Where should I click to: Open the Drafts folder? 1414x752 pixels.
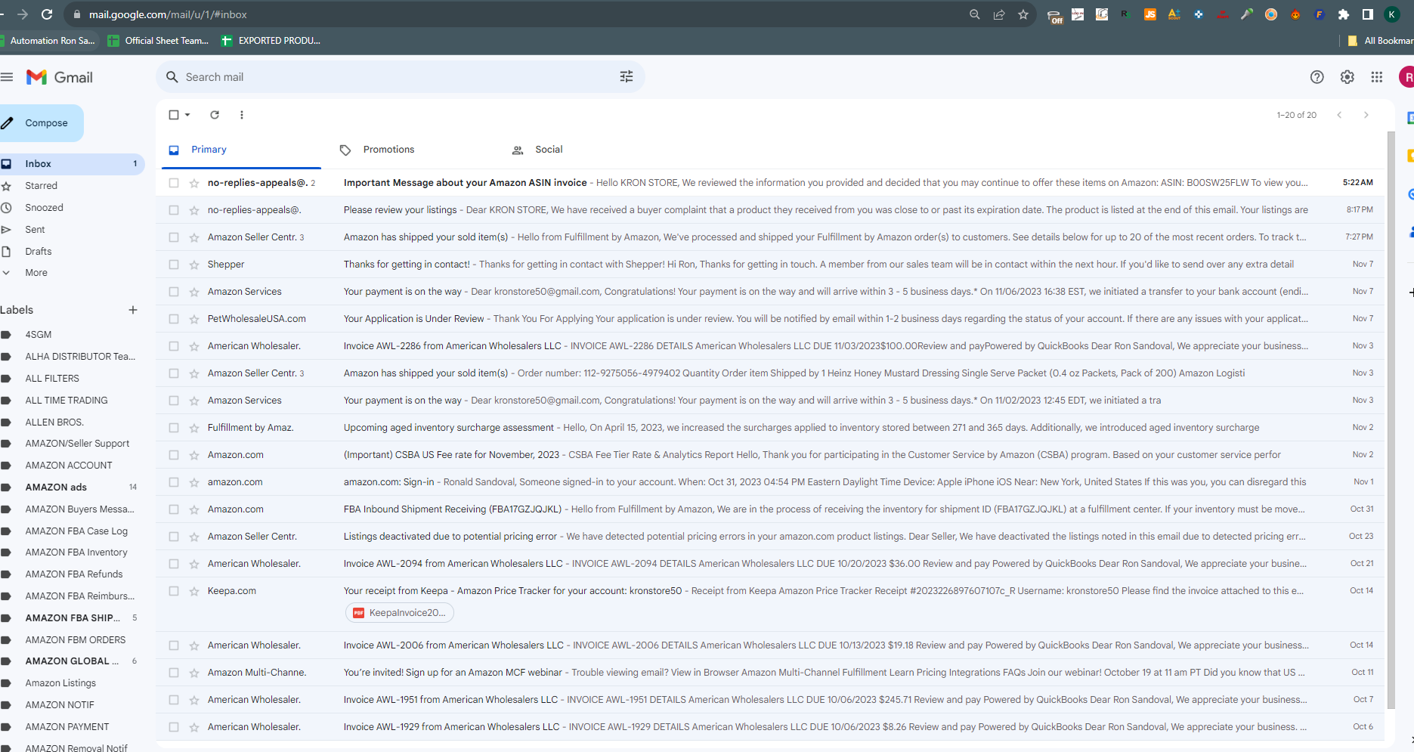coord(38,252)
